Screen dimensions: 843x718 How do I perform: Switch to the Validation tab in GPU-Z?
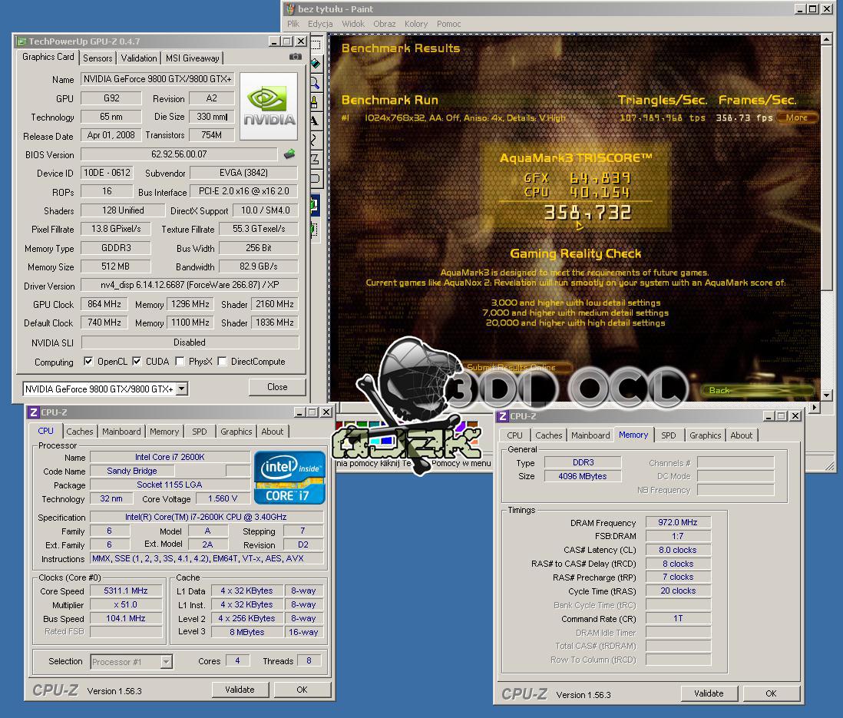(x=139, y=58)
